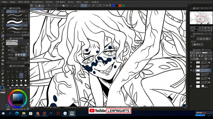213x119 pixels.
Task: Click the navigator canvas thumbnail
Action: [x=201, y=18]
